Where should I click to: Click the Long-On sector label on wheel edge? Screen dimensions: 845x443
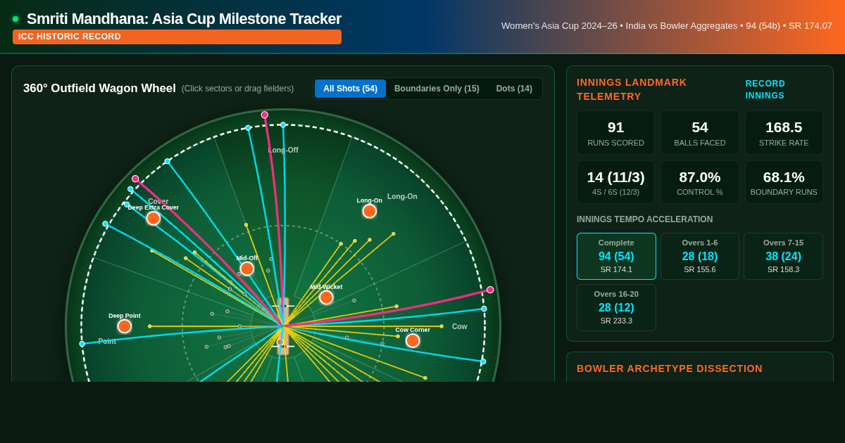[402, 196]
